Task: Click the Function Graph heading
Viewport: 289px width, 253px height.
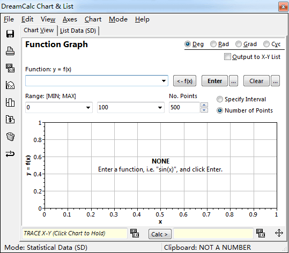Action: [x=56, y=44]
